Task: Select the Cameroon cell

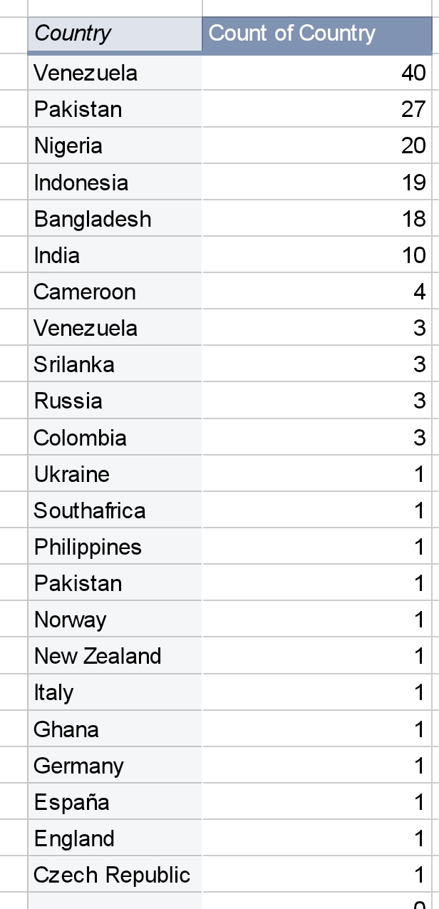Action: [x=114, y=292]
